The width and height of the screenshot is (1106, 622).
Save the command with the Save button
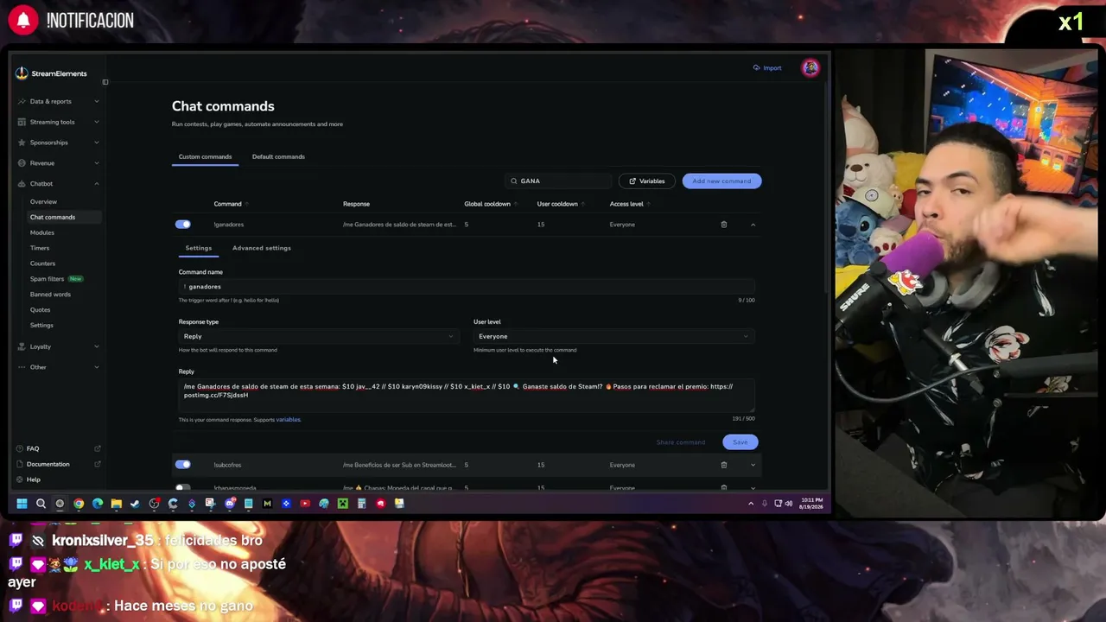tap(741, 442)
